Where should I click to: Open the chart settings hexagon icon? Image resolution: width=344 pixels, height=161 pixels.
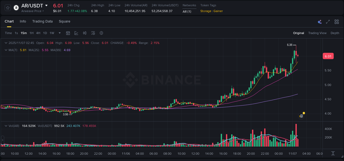pyautogui.click(x=101, y=33)
